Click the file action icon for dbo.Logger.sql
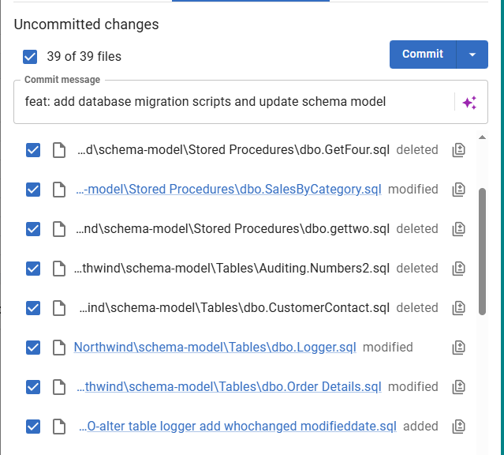Viewport: 504px width, 455px height. click(458, 347)
